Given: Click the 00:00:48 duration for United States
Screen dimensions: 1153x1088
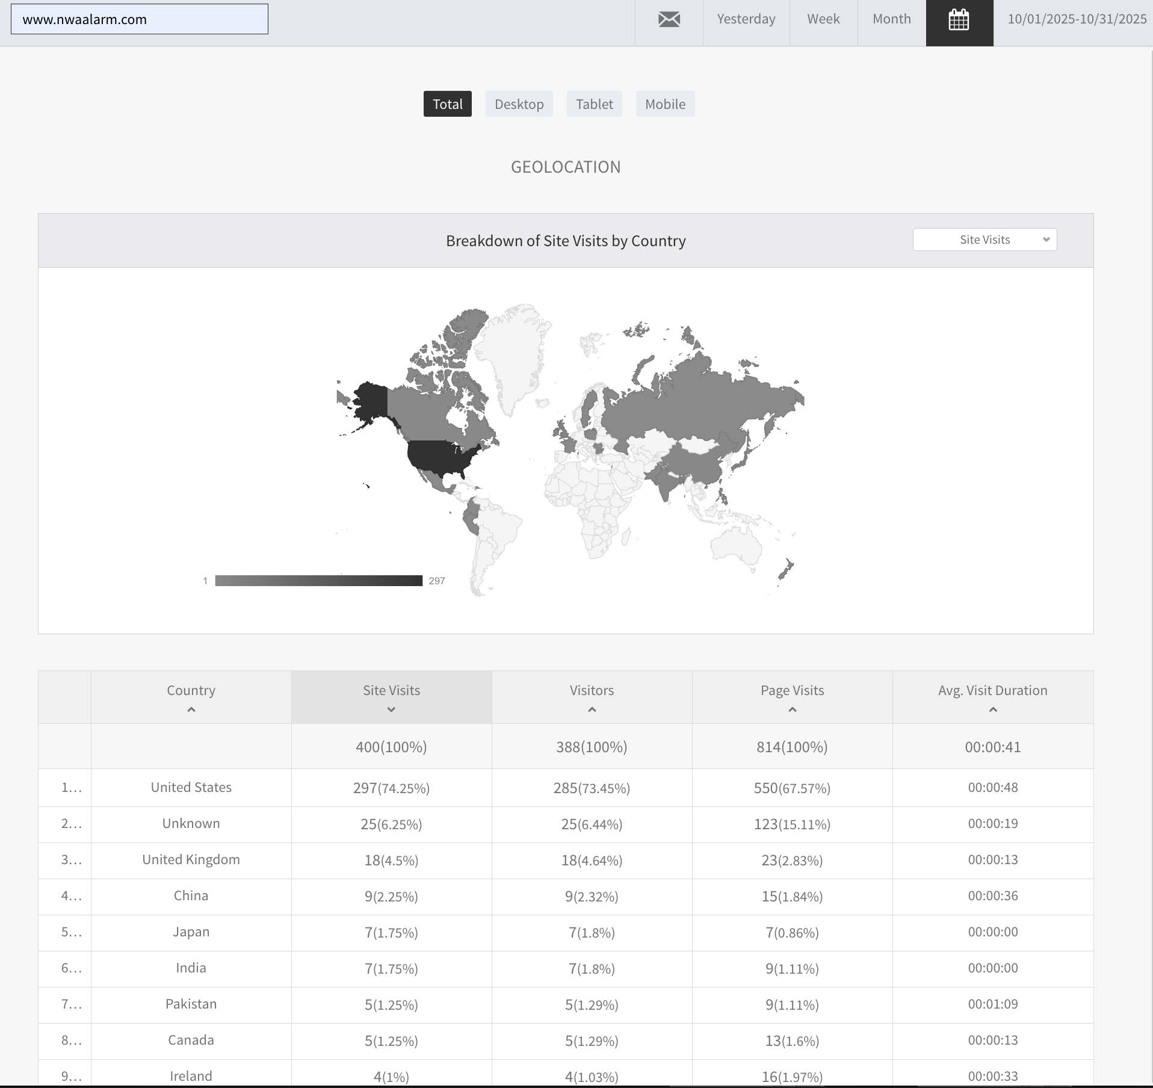Looking at the screenshot, I should [x=993, y=788].
